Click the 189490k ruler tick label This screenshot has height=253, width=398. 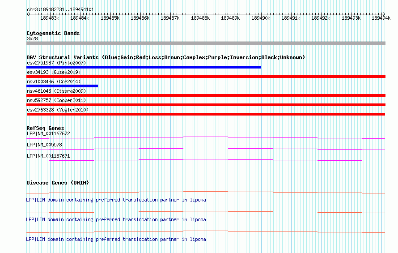pos(261,18)
